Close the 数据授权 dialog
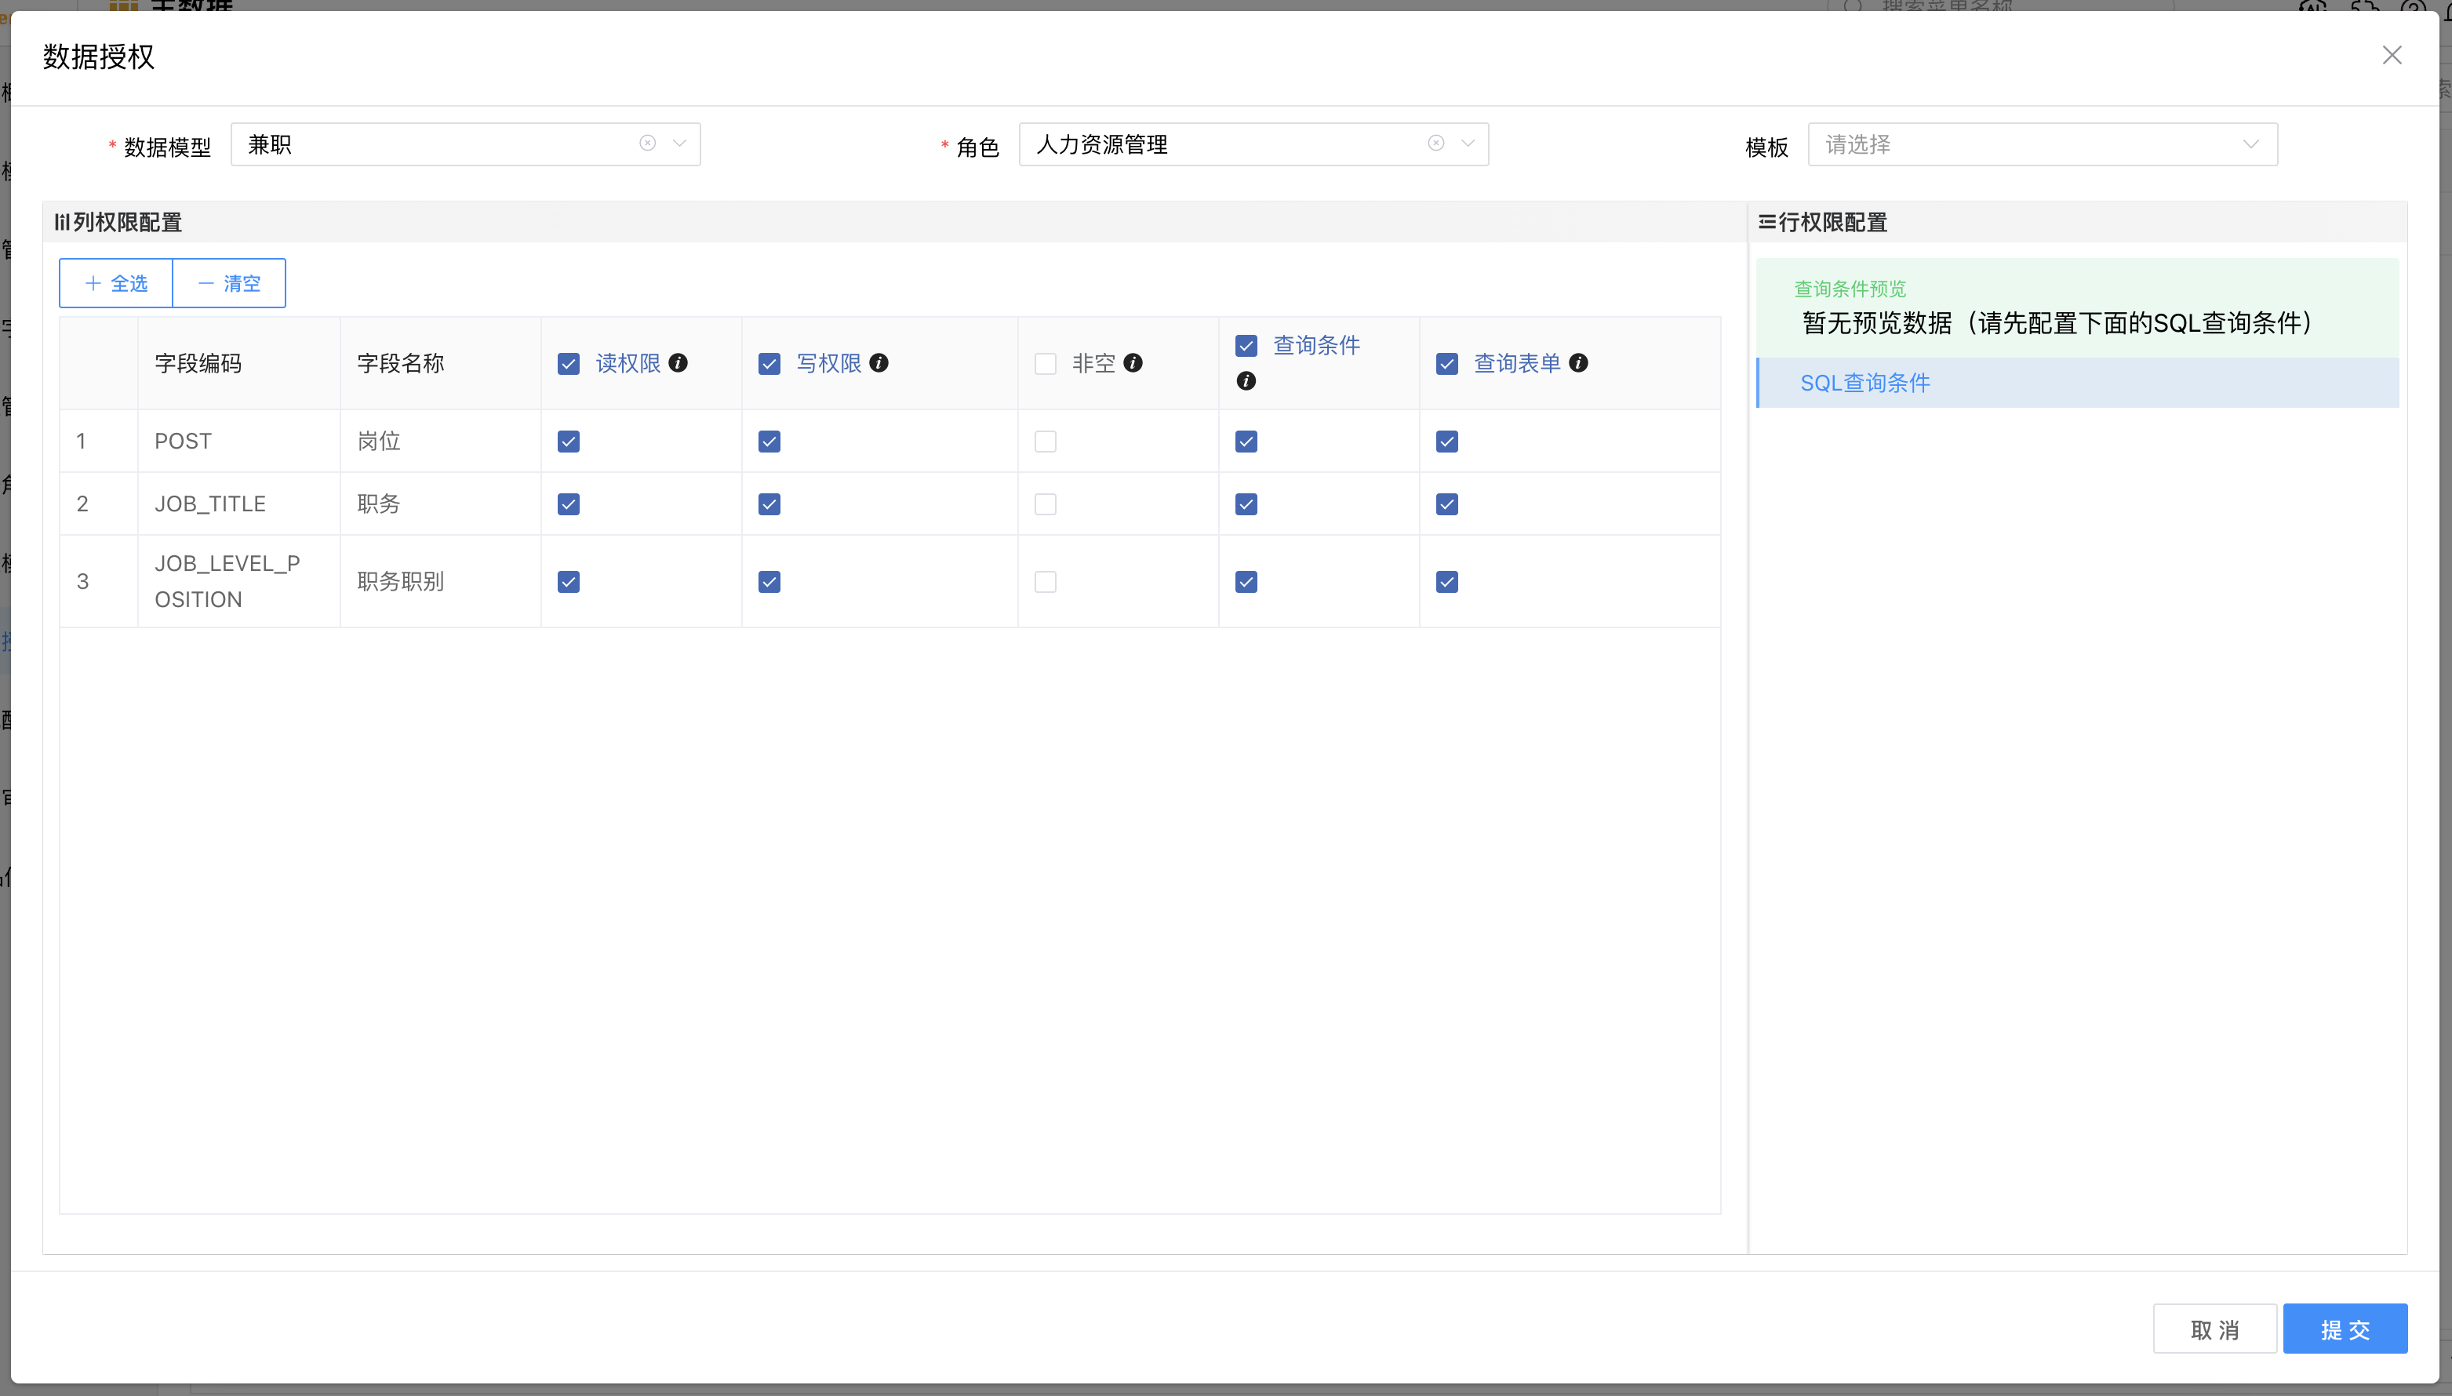 2392,56
